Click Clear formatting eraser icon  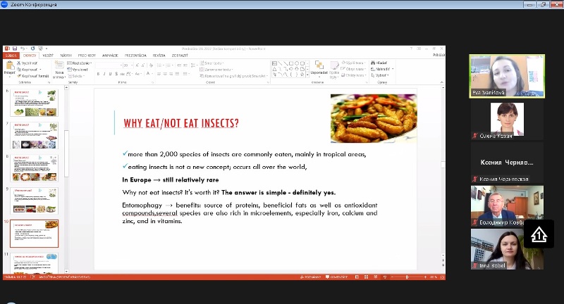(151, 65)
